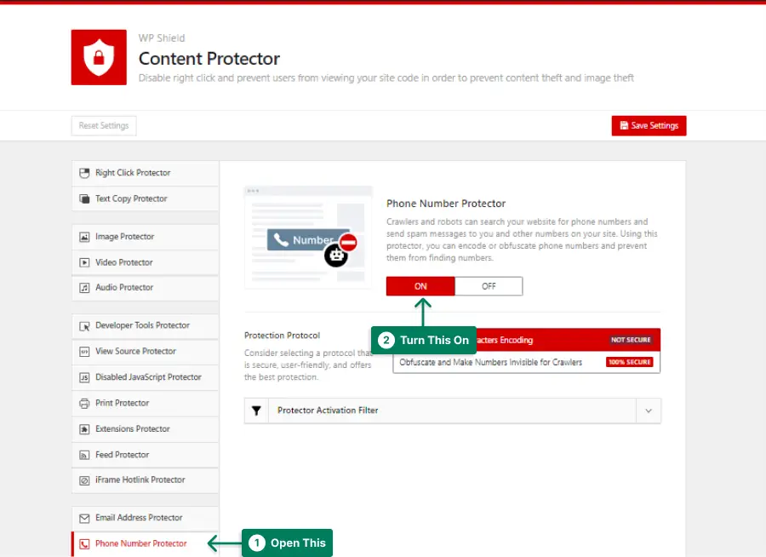Open iFrame Hotlink Protector tab

(x=145, y=480)
